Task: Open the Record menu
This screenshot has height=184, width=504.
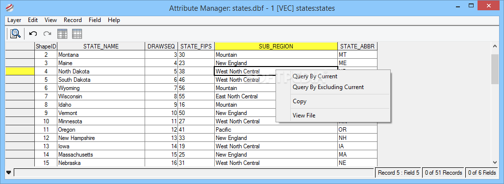Action: click(x=73, y=20)
